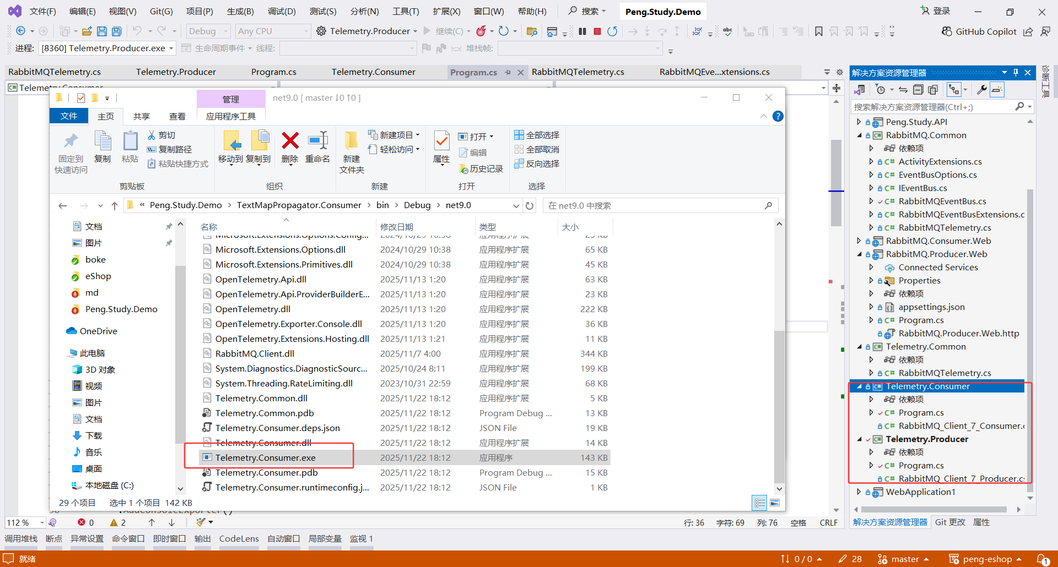1058x567 pixels.
Task: Click Invert Selection in Explorer ribbon
Action: click(537, 163)
